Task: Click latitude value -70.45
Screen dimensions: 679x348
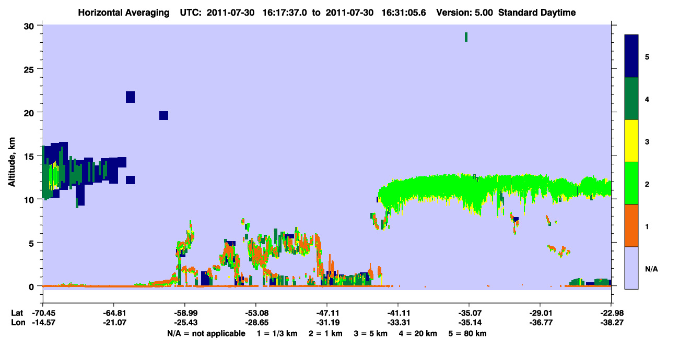Action: click(42, 313)
